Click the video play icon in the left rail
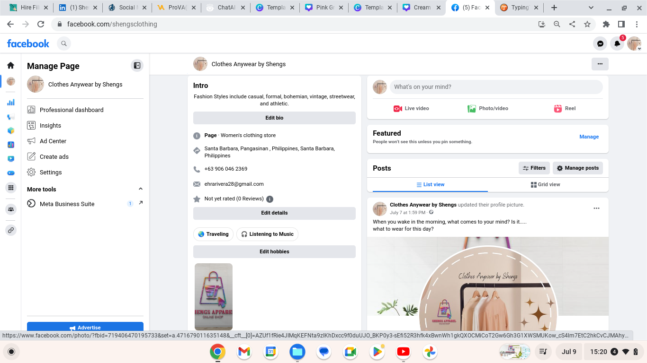This screenshot has width=647, height=363. point(10,159)
